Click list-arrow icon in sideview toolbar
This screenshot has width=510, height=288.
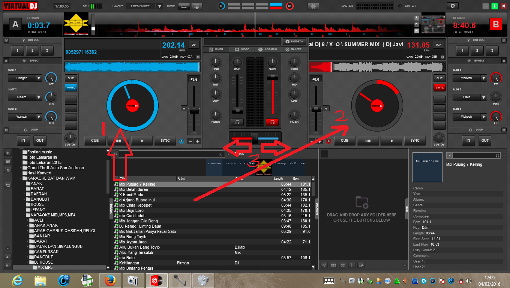361,265
